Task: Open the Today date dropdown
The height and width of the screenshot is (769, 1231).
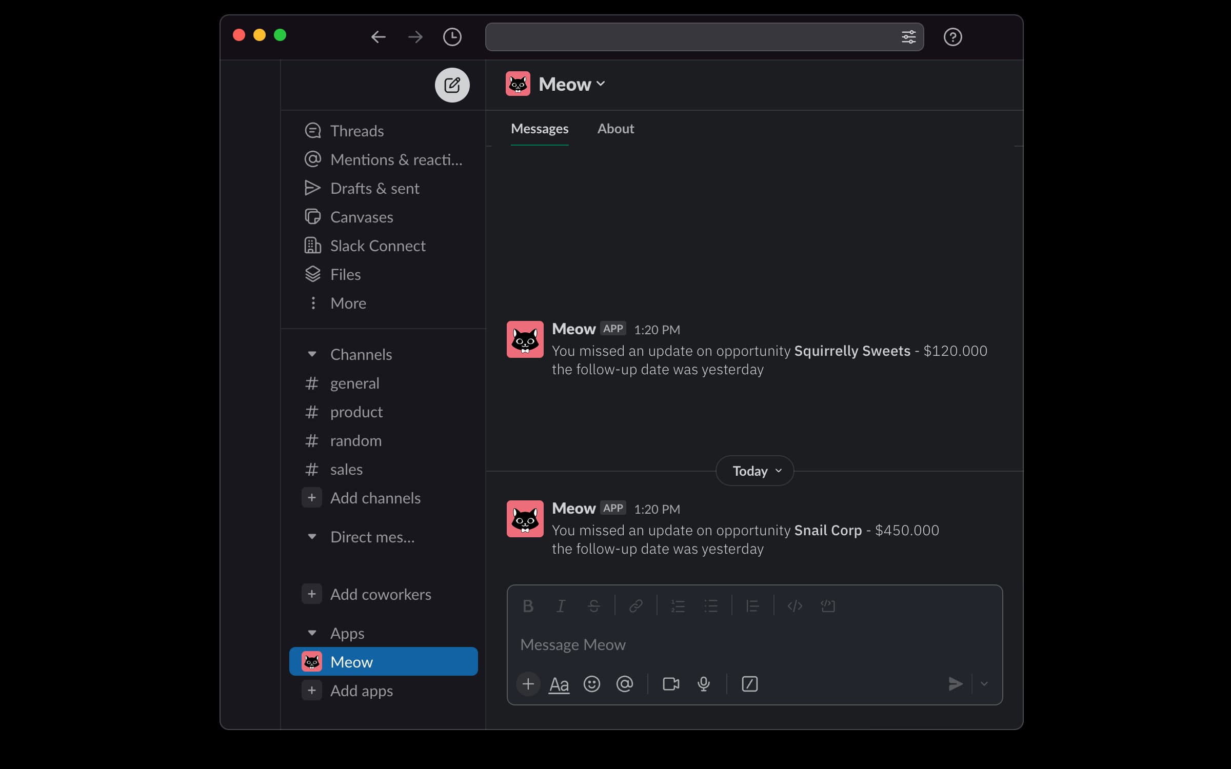Action: (x=755, y=471)
